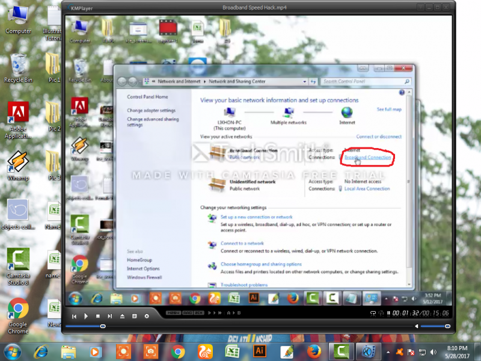Click the H264 video codec indicator

pos(173,313)
